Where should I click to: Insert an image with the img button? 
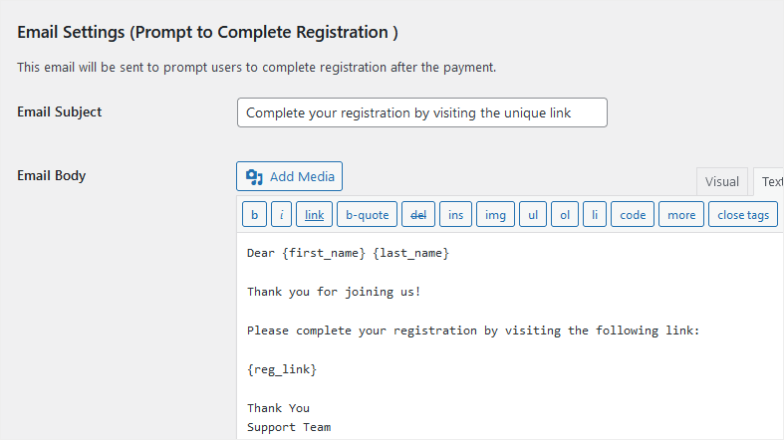pyautogui.click(x=494, y=214)
